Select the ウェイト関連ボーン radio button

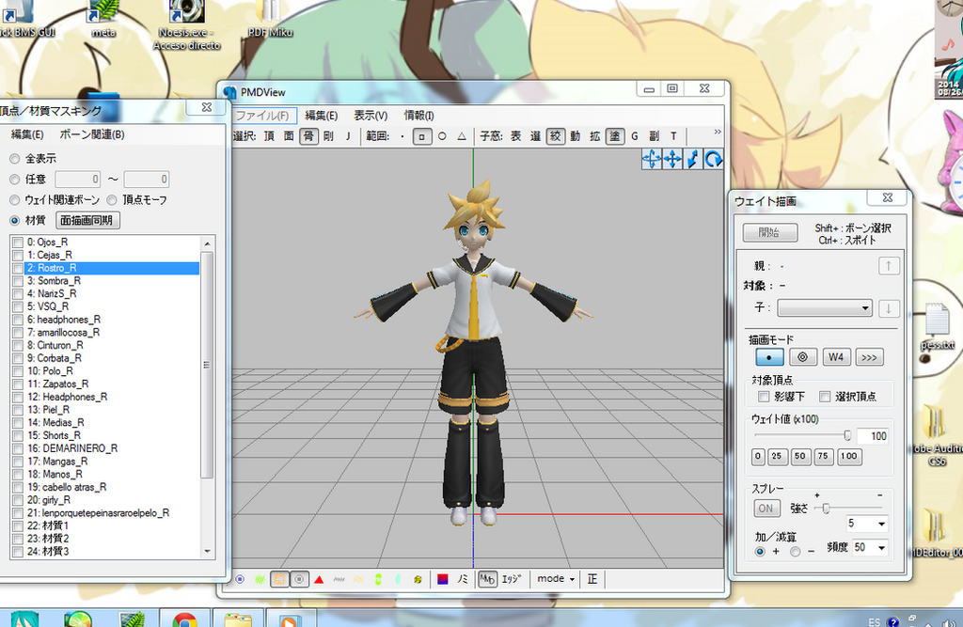[15, 200]
